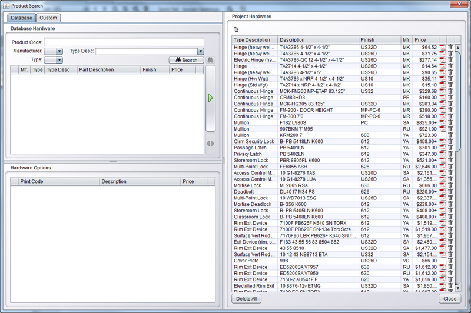Click the Close button at bottom right
The width and height of the screenshot is (471, 313).
450,299
